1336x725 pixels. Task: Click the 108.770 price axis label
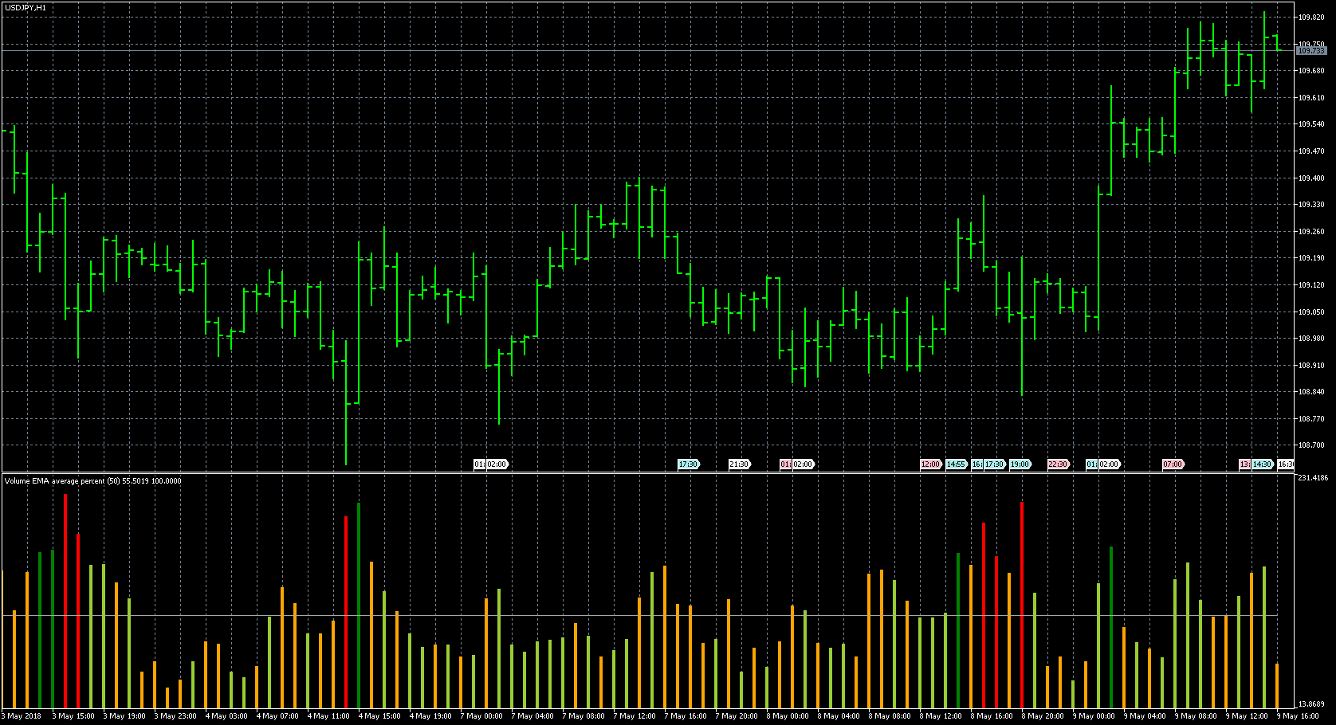[1311, 419]
